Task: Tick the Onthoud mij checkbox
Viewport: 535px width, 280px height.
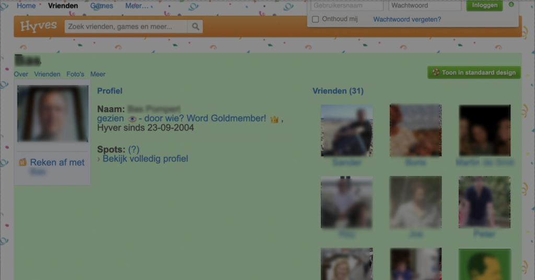Action: point(315,19)
